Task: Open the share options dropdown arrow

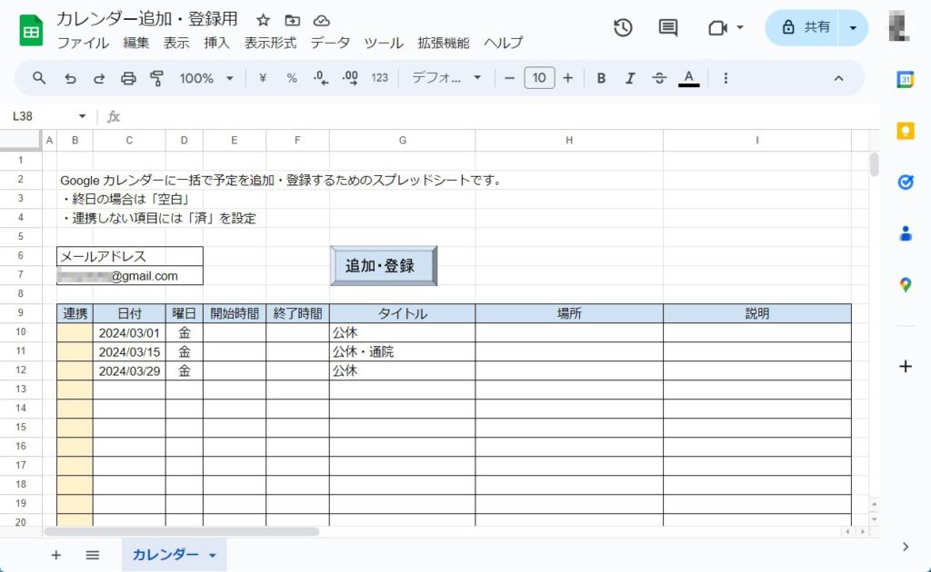Action: 853,27
